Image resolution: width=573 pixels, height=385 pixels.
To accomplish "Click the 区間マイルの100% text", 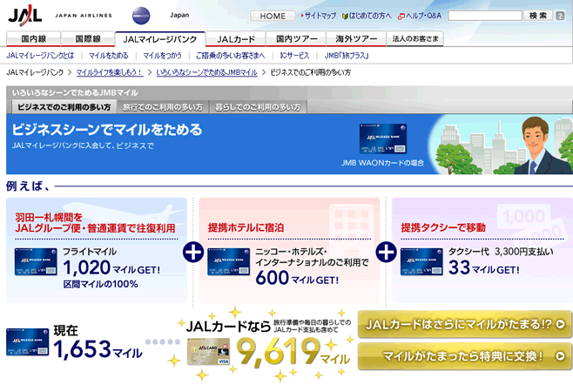I will click(x=100, y=284).
